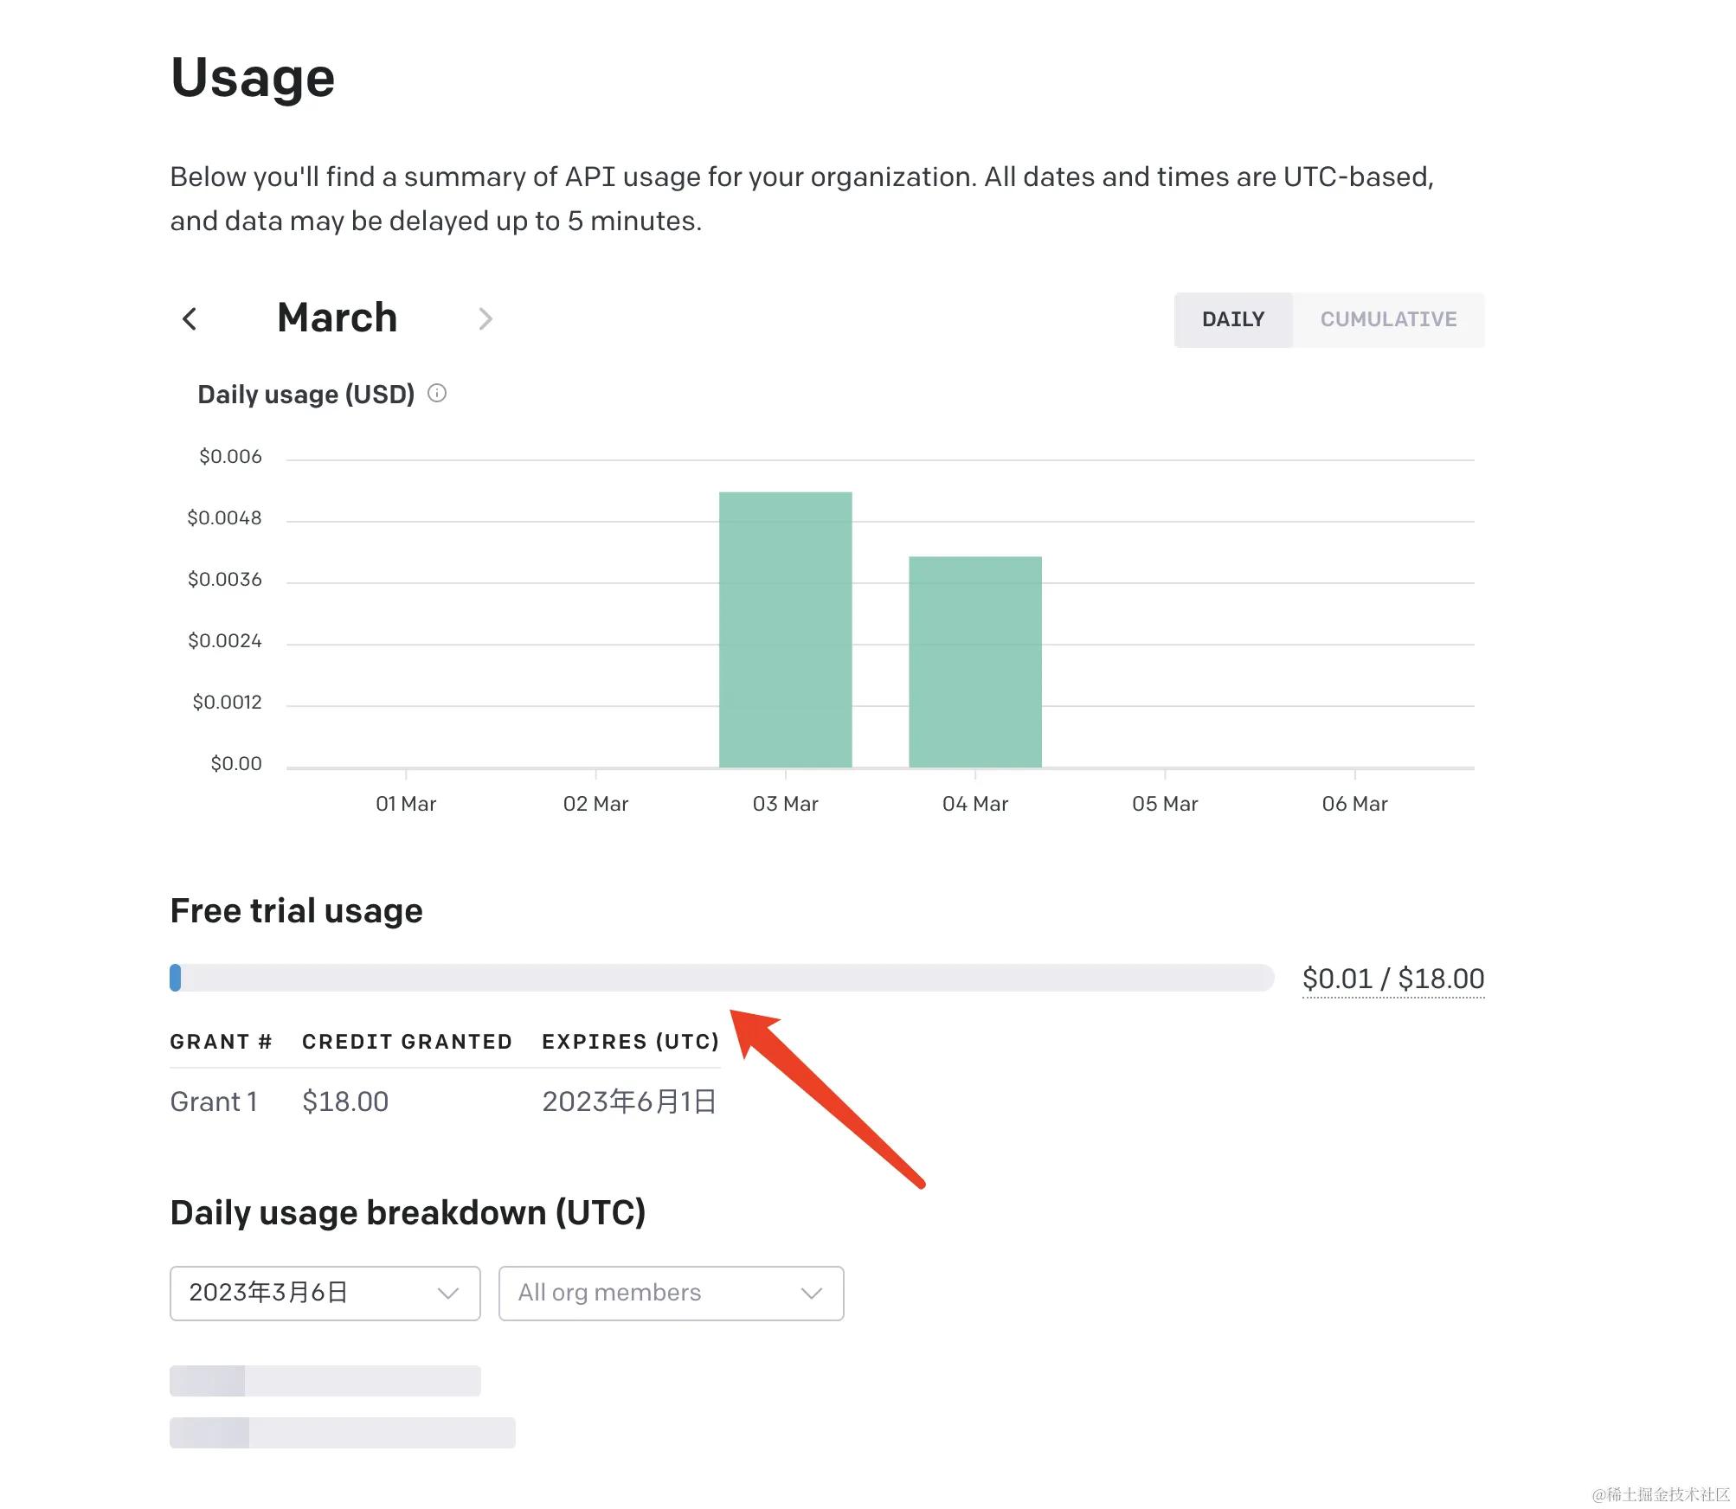Go to previous month arrow
The width and height of the screenshot is (1736, 1509).
click(190, 319)
